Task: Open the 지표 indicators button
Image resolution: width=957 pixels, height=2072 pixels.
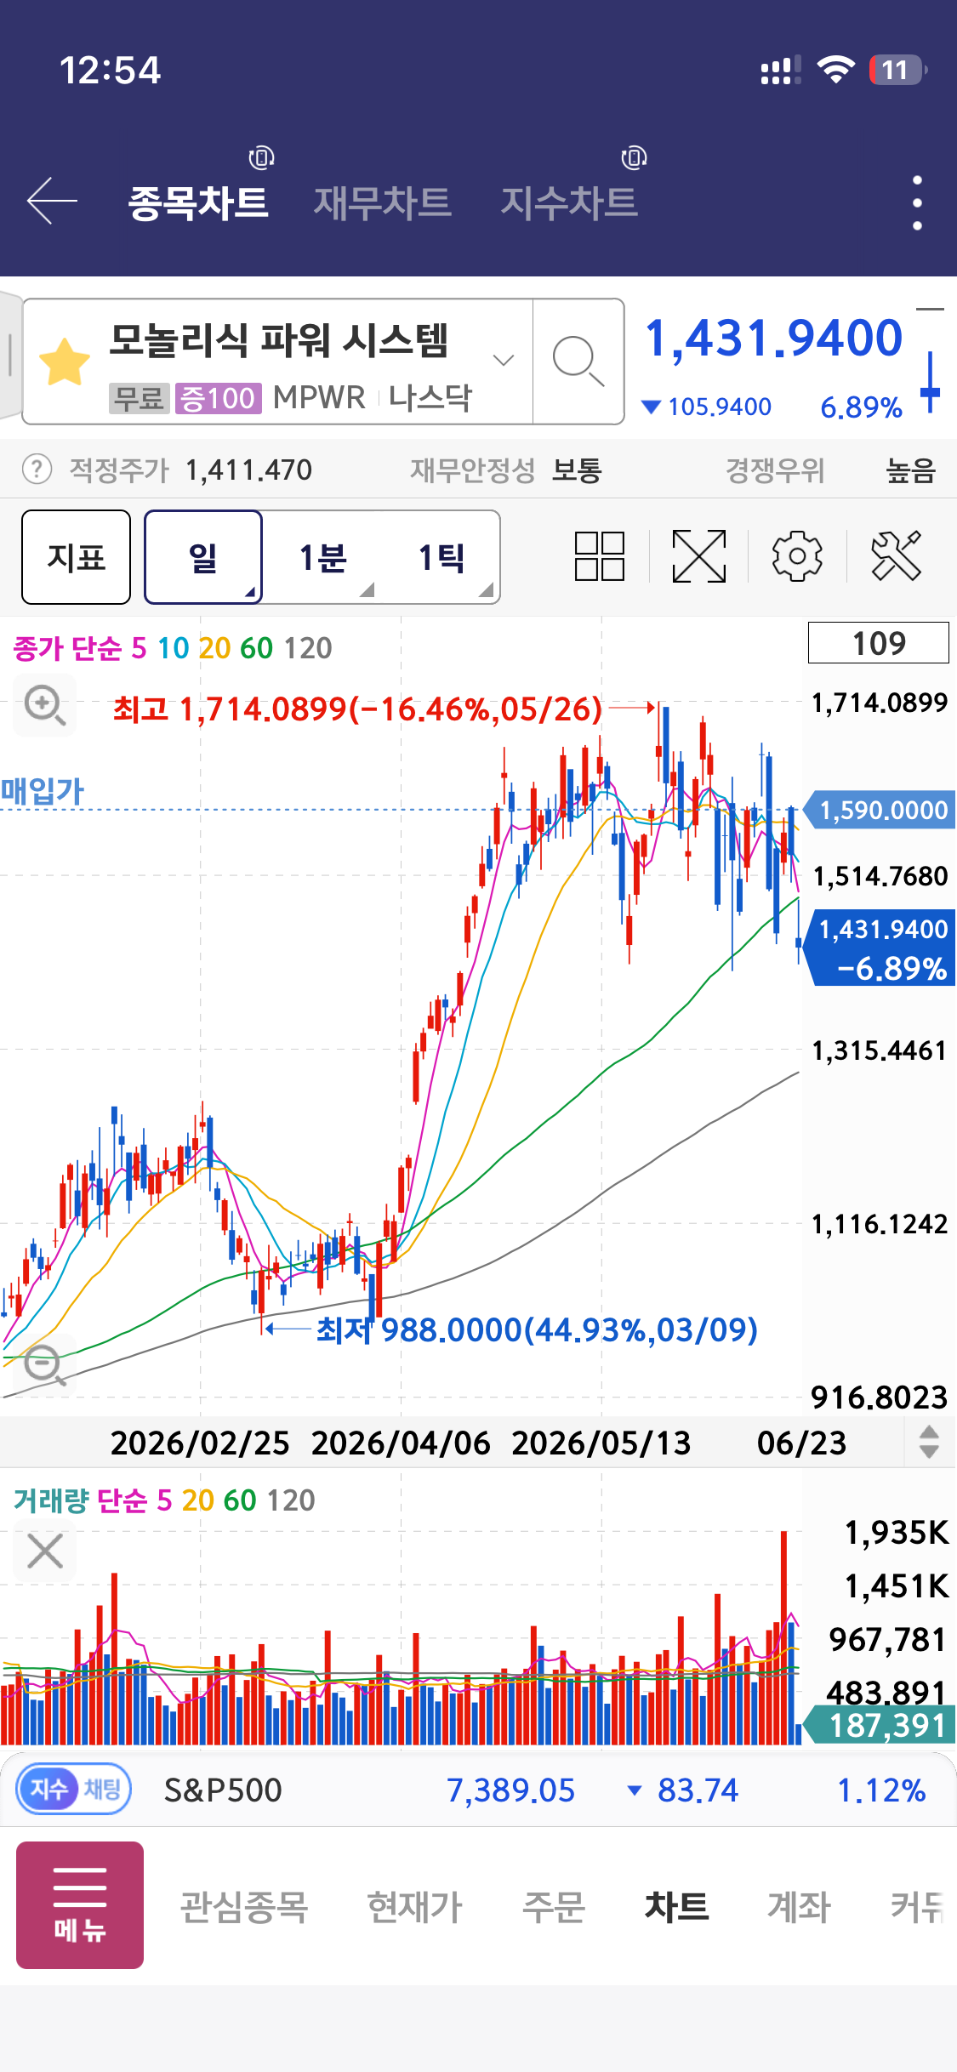Action: pos(77,557)
